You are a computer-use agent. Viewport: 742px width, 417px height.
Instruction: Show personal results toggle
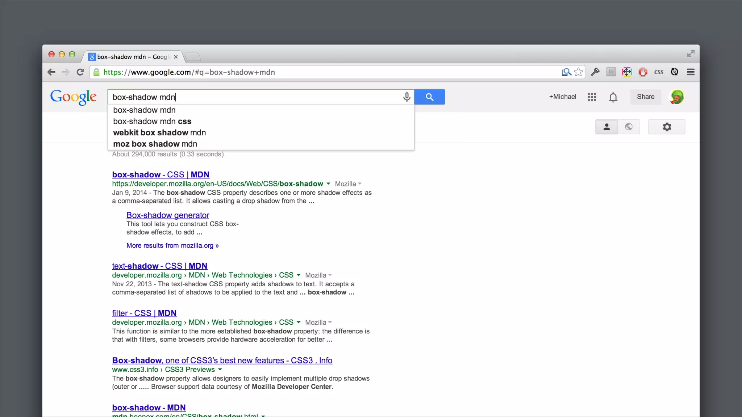tap(606, 127)
